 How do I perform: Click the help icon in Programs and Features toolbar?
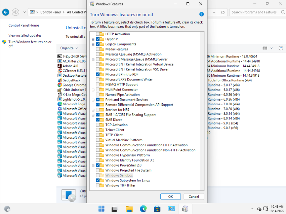coord(281,48)
